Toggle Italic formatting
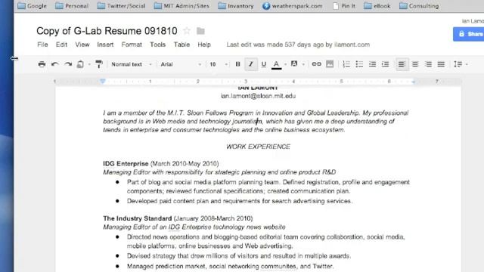Screen dimensions: 484x272 point(251,64)
